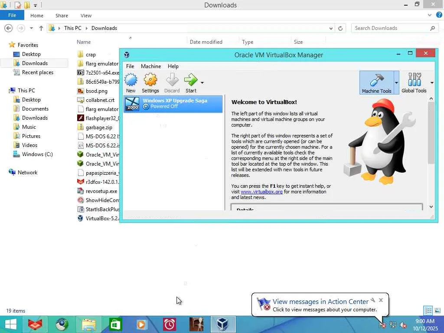Click VirtualBox welcome pane scroll down arrow
This screenshot has height=333, width=444.
431,207
